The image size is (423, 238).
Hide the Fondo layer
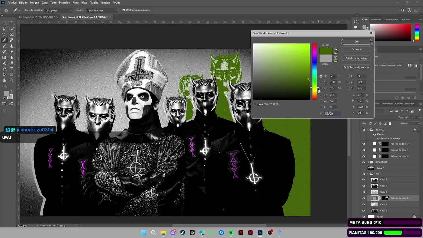click(x=364, y=217)
